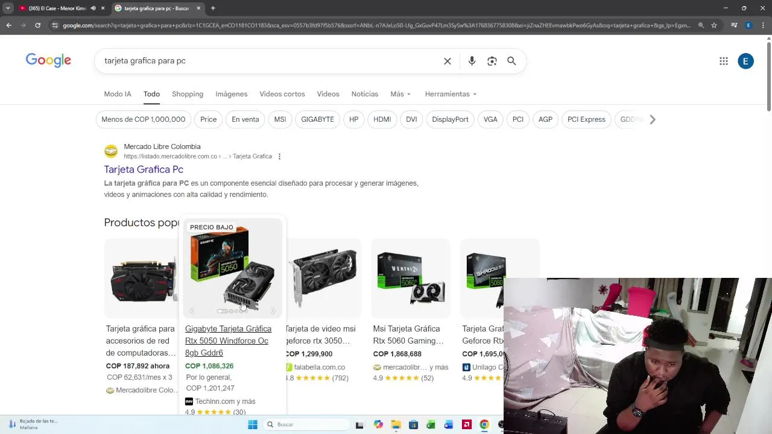Mute the audio icon on YouTube tab
Viewport: 772px width, 434px height.
tap(93, 8)
